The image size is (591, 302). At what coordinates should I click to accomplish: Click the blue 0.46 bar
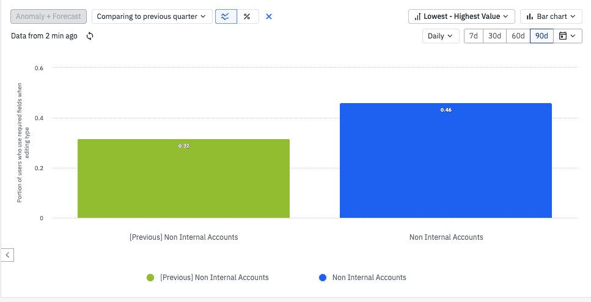tap(446, 160)
